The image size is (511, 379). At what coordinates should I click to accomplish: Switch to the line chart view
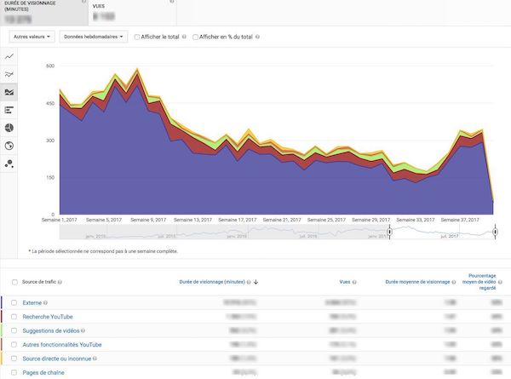[x=9, y=56]
